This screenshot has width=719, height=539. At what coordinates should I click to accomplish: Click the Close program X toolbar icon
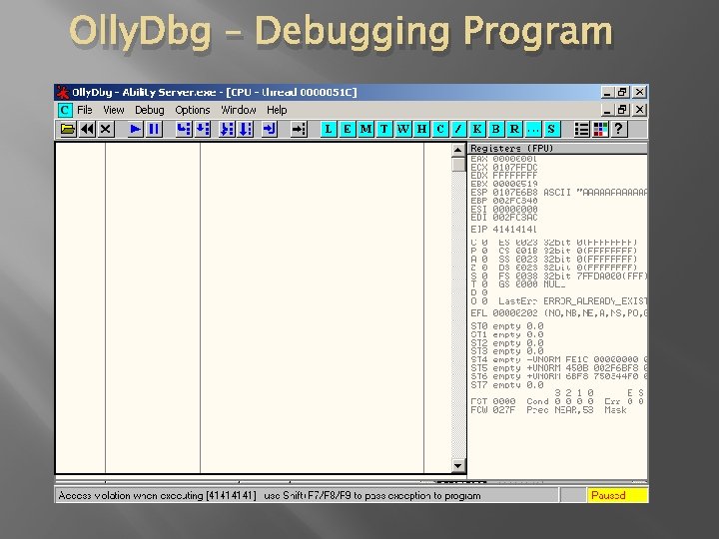point(106,129)
